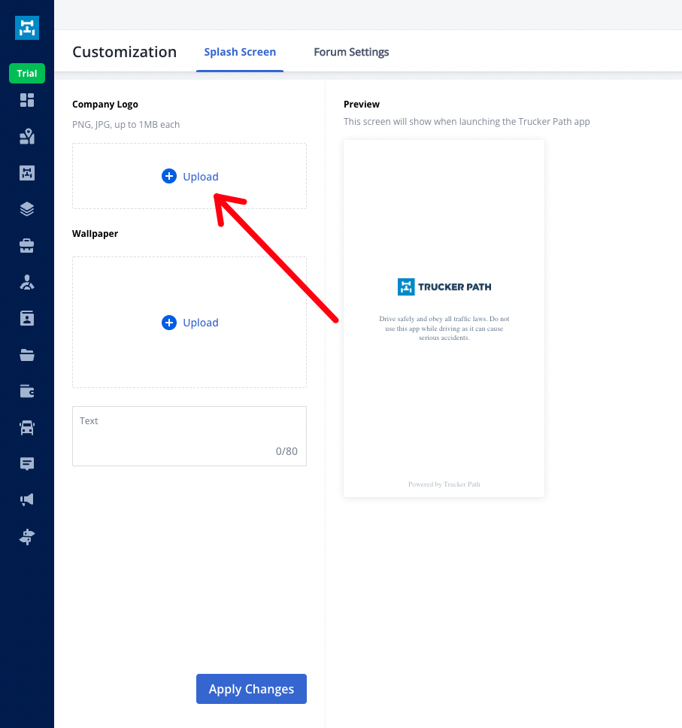Image resolution: width=682 pixels, height=728 pixels.
Task: Click the briefcase icon in sidebar
Action: [x=27, y=246]
